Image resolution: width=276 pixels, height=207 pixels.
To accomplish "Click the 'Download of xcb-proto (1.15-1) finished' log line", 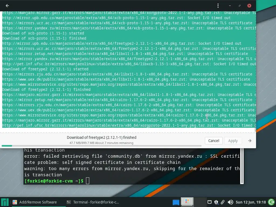I will (x=44, y=38).
